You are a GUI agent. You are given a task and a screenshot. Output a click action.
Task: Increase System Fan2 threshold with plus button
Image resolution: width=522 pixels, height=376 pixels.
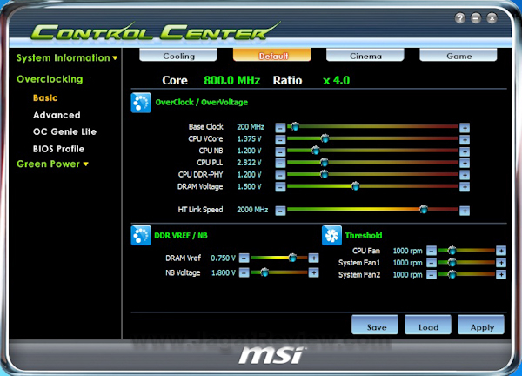pos(501,274)
